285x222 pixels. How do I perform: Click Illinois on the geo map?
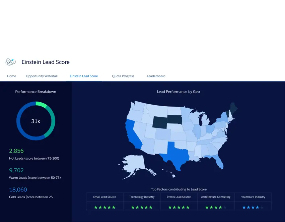pos(197,131)
